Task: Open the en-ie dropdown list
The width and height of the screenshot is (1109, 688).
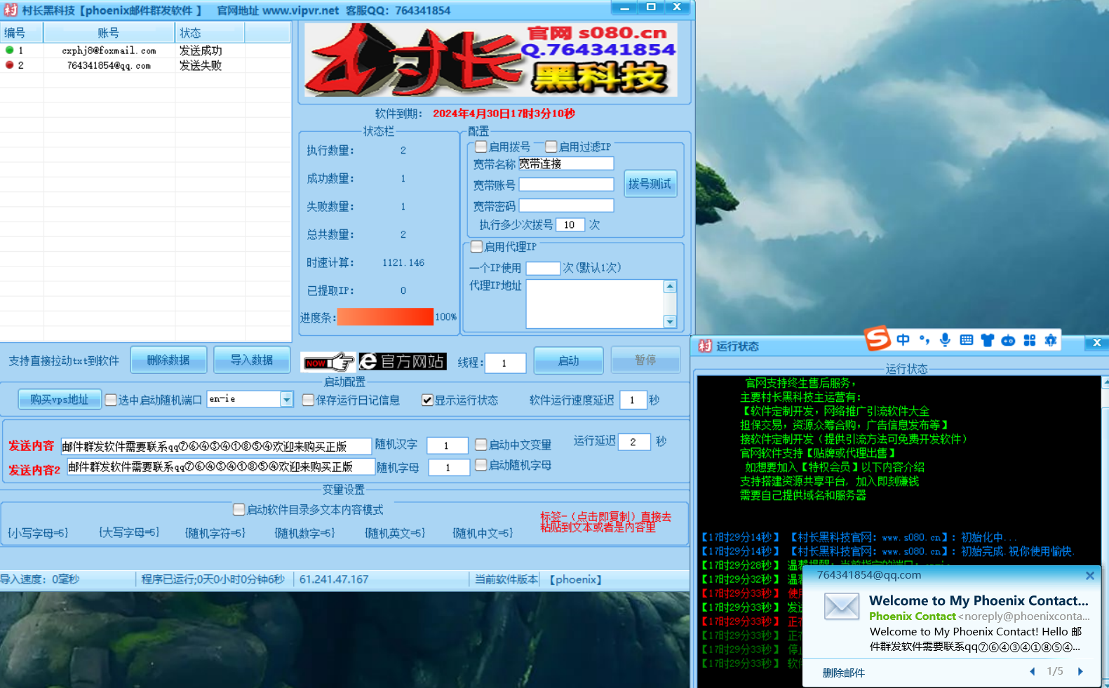Action: pos(286,399)
